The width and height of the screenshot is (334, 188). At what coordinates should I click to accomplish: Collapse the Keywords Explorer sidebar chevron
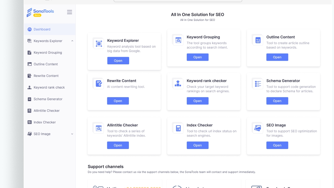(x=72, y=41)
